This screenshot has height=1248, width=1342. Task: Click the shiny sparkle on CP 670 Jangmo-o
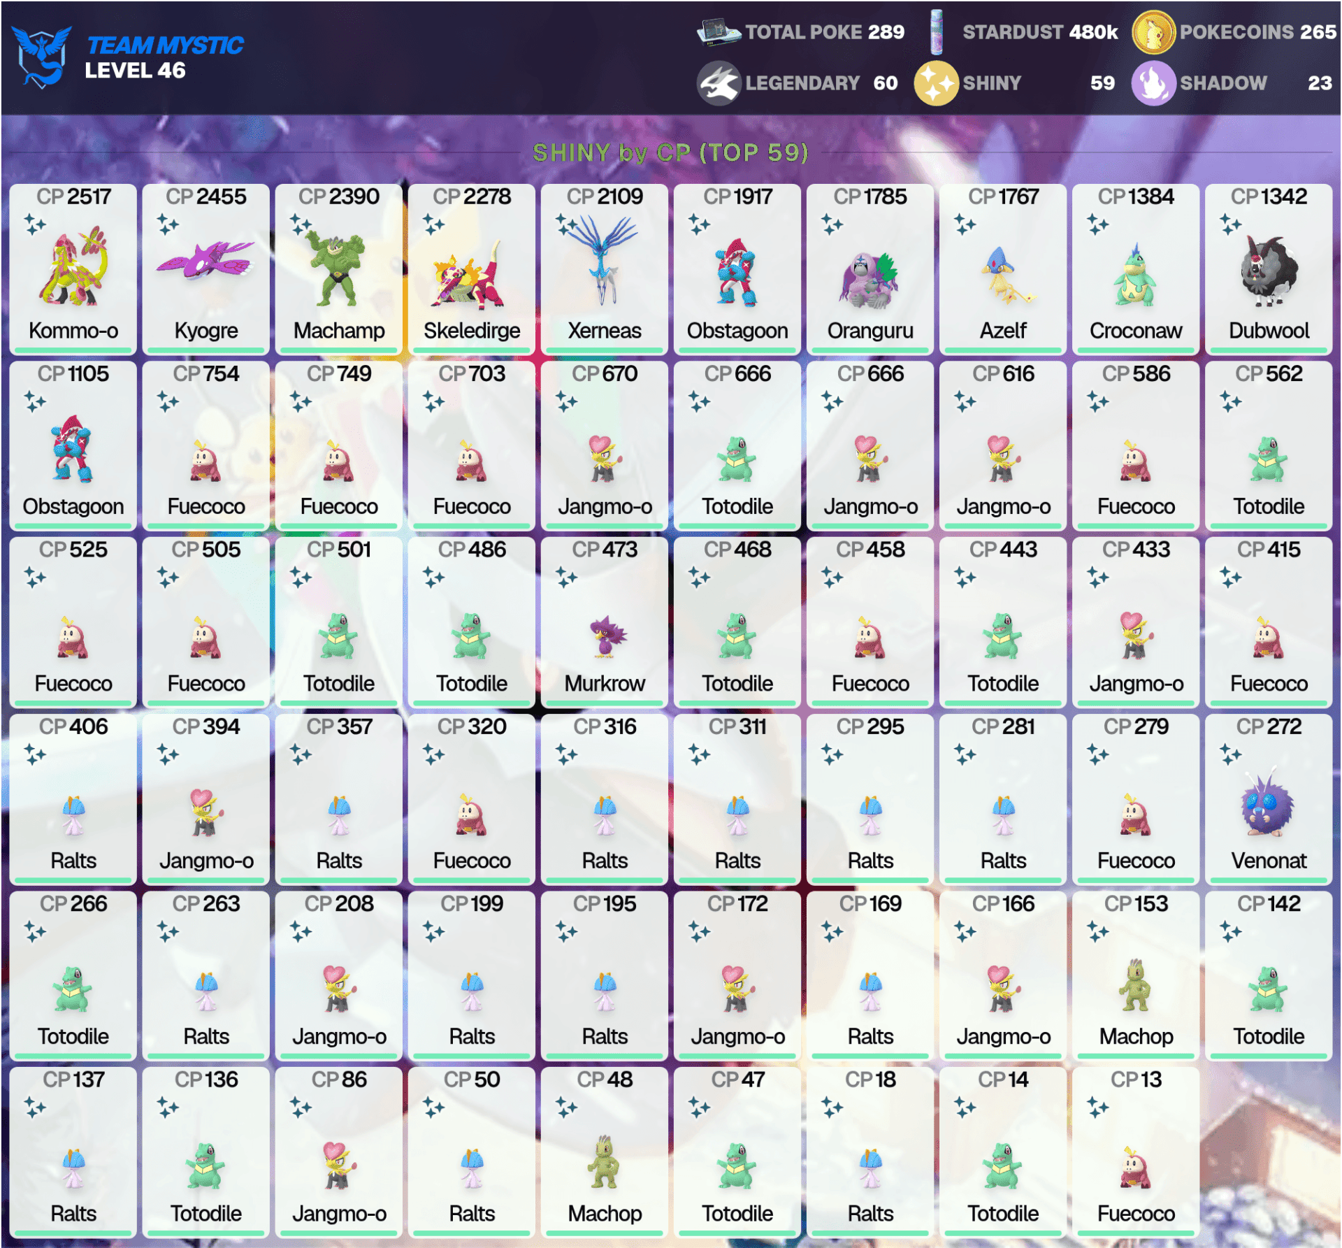click(x=566, y=401)
